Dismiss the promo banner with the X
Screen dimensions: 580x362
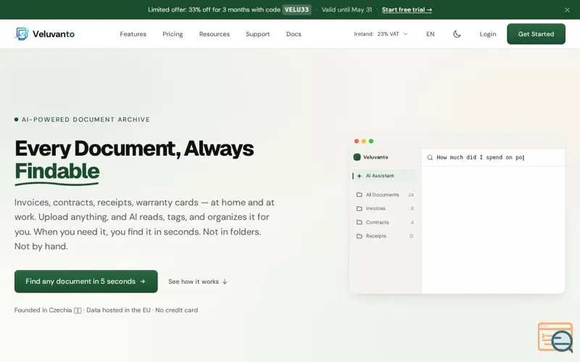coord(567,10)
